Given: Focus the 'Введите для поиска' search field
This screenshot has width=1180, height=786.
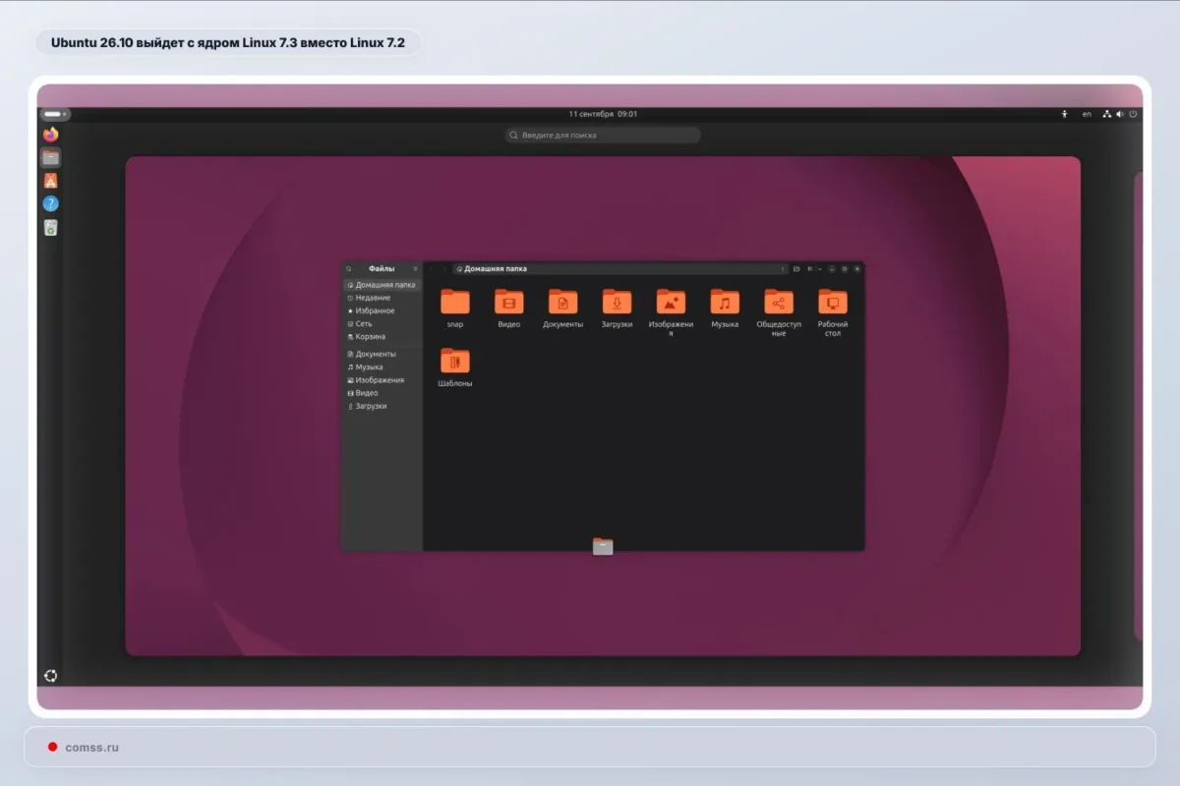Looking at the screenshot, I should tap(603, 136).
